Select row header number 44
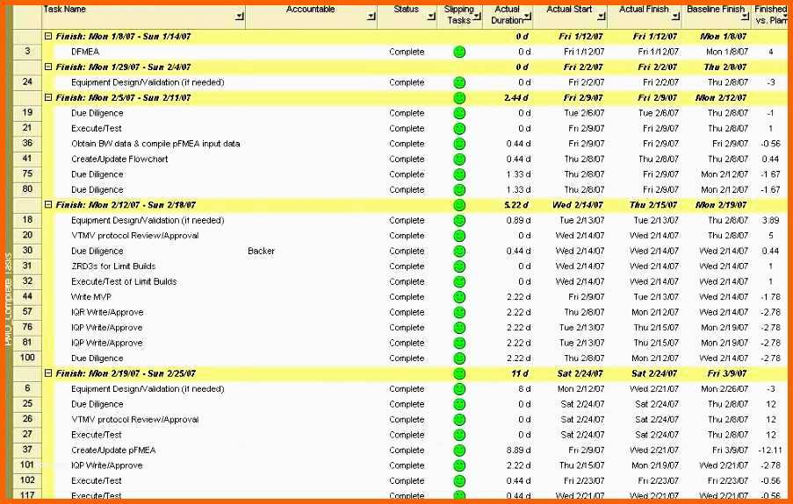This screenshot has width=793, height=504. 27,297
